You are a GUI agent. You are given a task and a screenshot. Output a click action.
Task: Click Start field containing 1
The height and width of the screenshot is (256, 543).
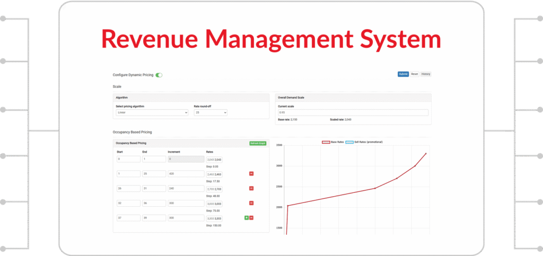128,174
